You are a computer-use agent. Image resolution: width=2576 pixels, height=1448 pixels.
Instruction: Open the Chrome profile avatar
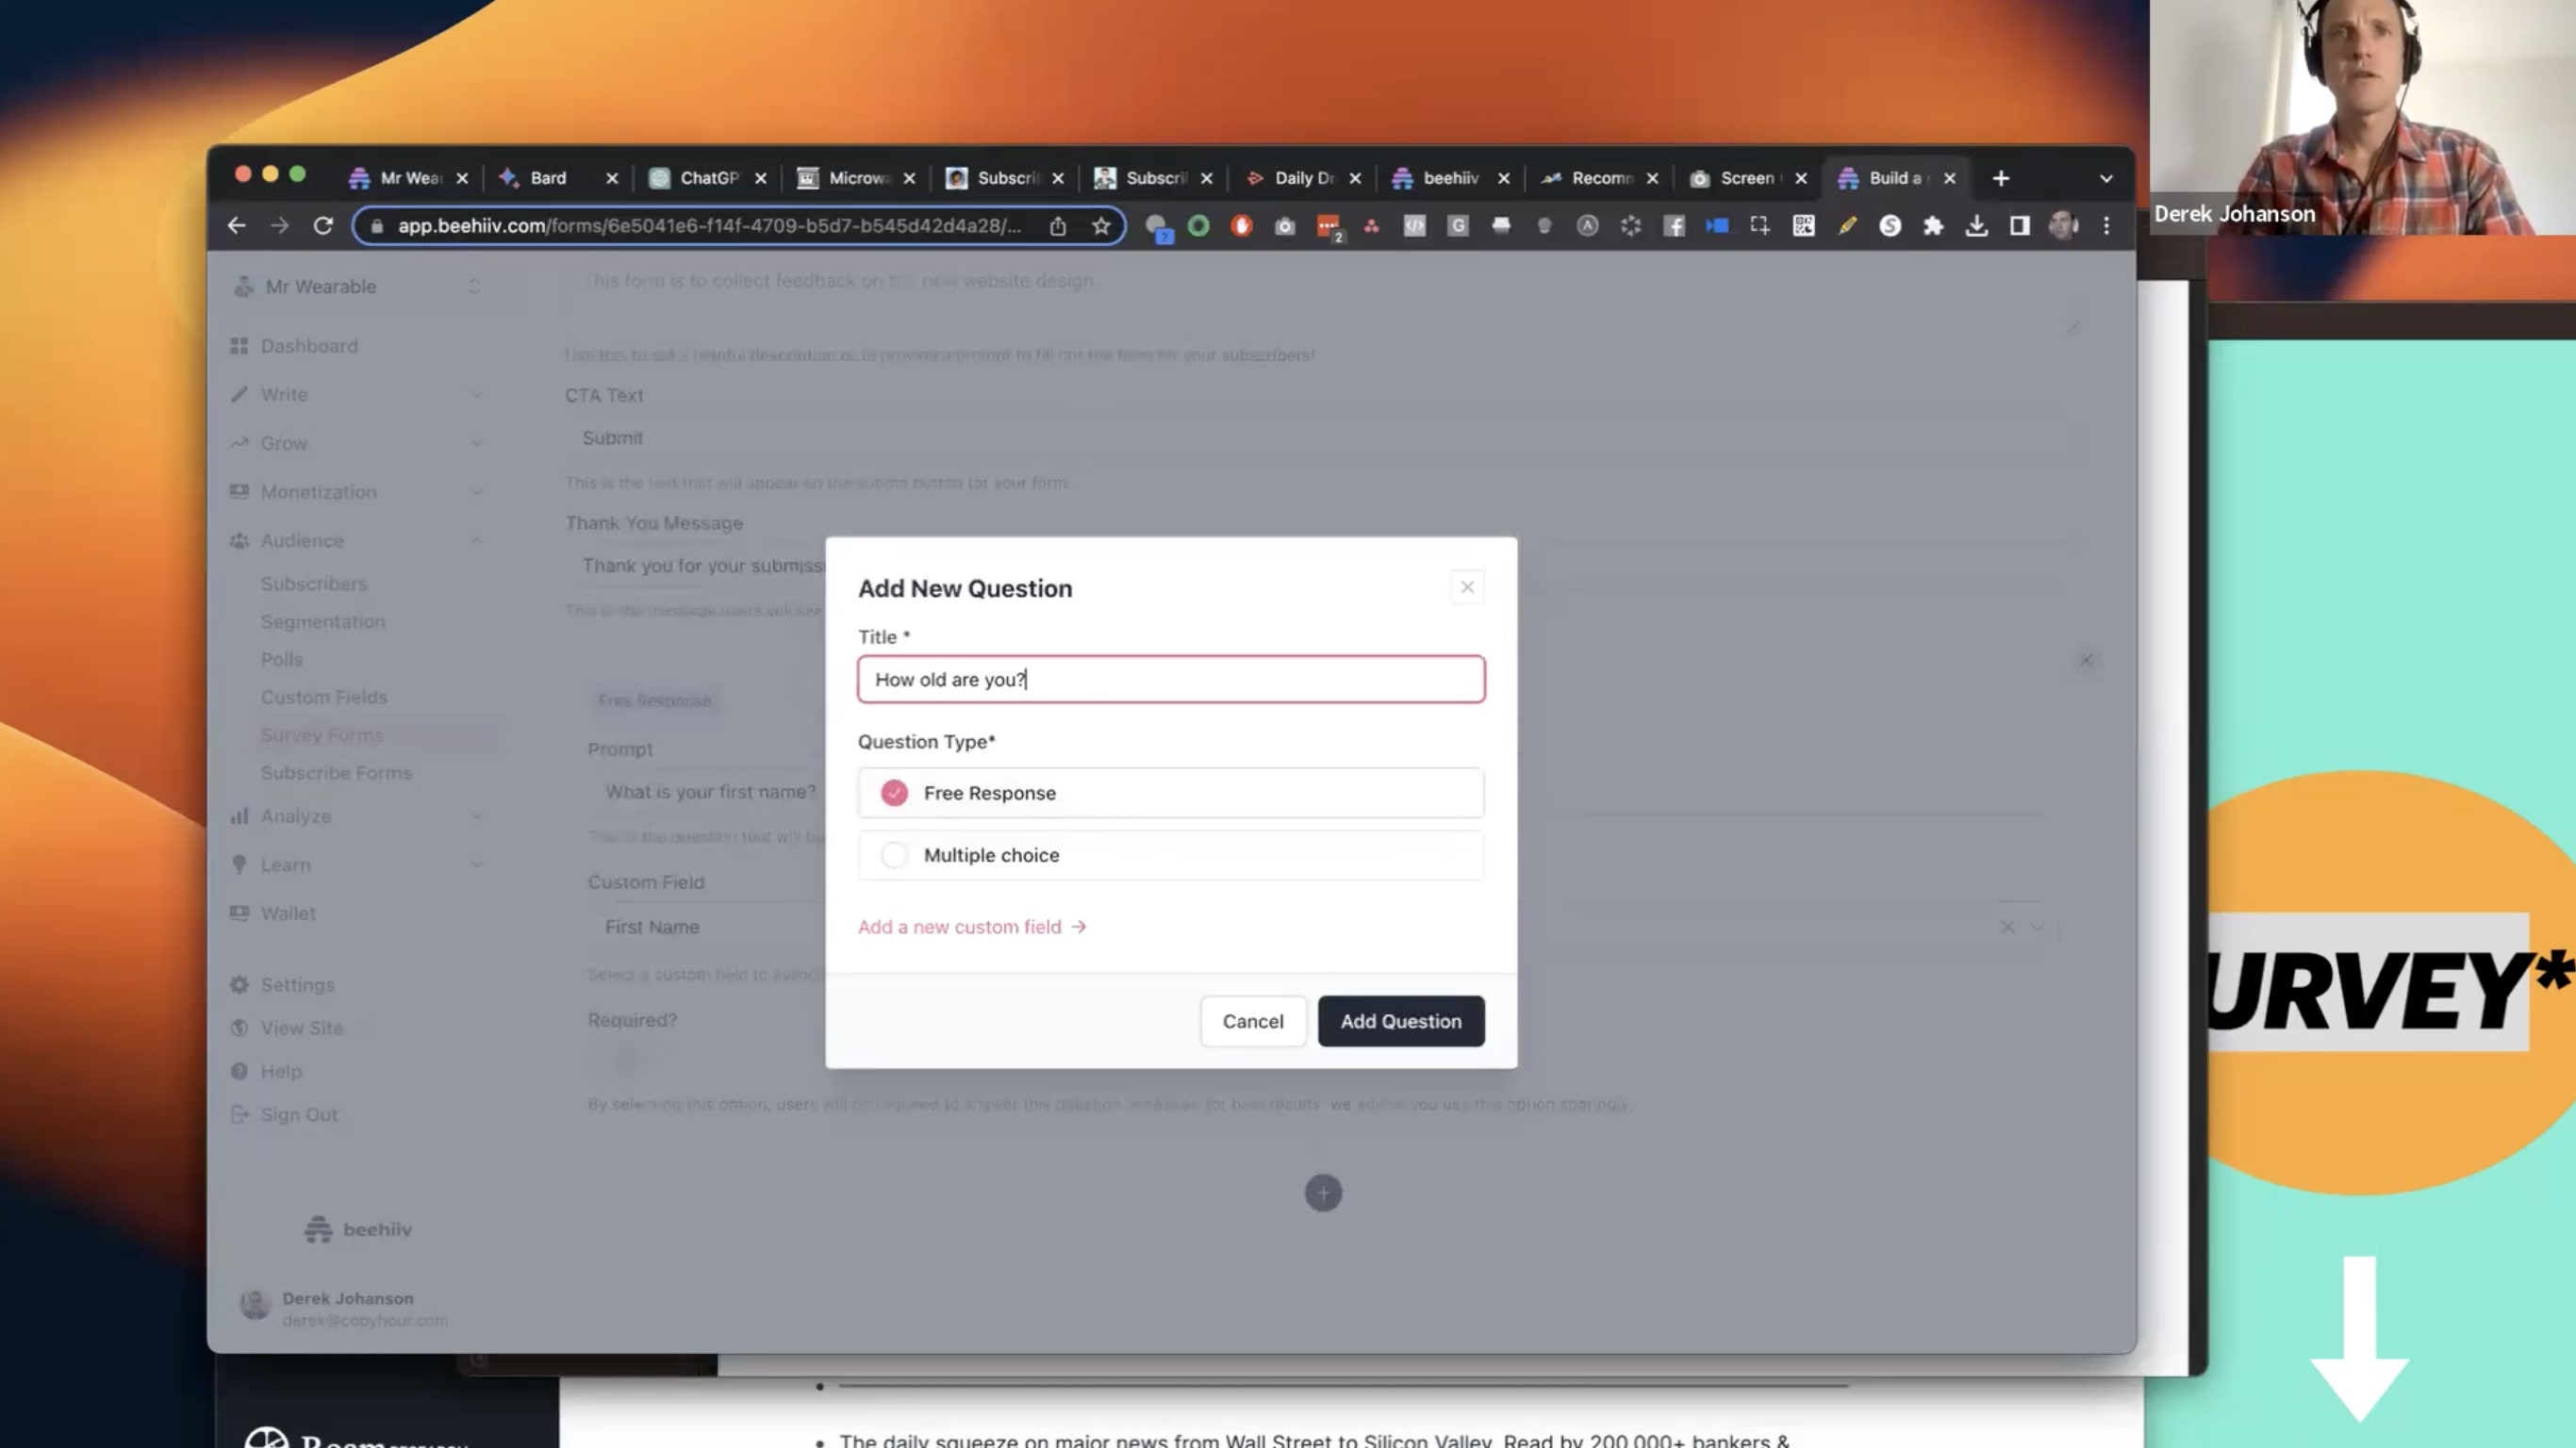click(x=2062, y=226)
